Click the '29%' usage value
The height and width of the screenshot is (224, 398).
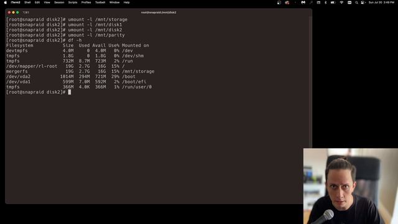click(115, 77)
